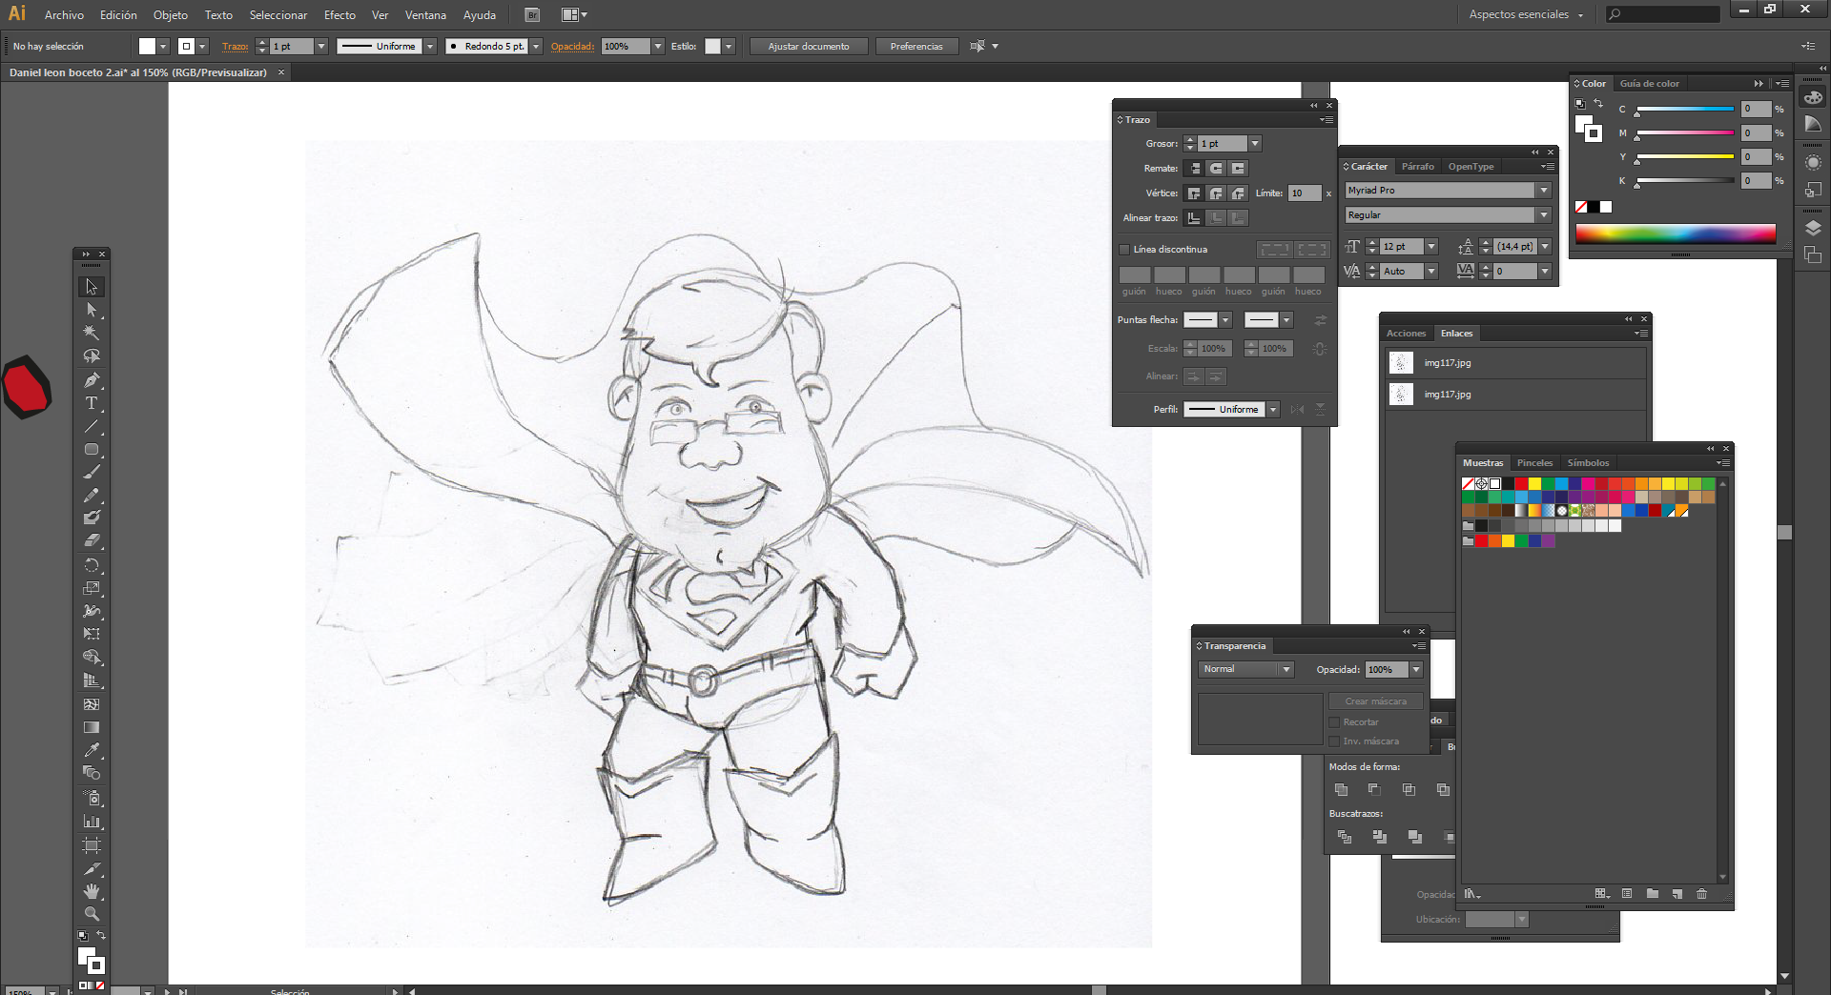Select the Direct Selection tool
The width and height of the screenshot is (1831, 995).
click(92, 310)
